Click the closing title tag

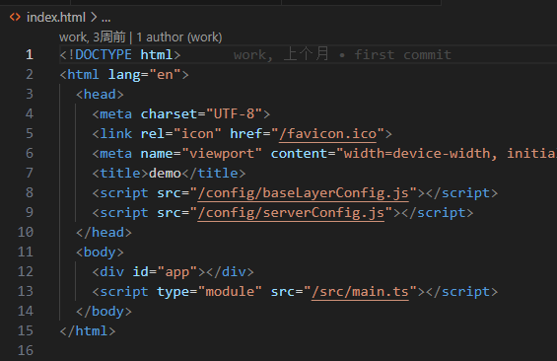(214, 174)
